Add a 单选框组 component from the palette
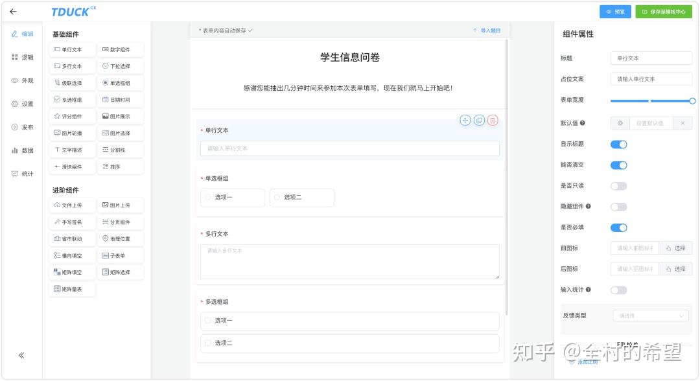700x381 pixels. point(121,83)
